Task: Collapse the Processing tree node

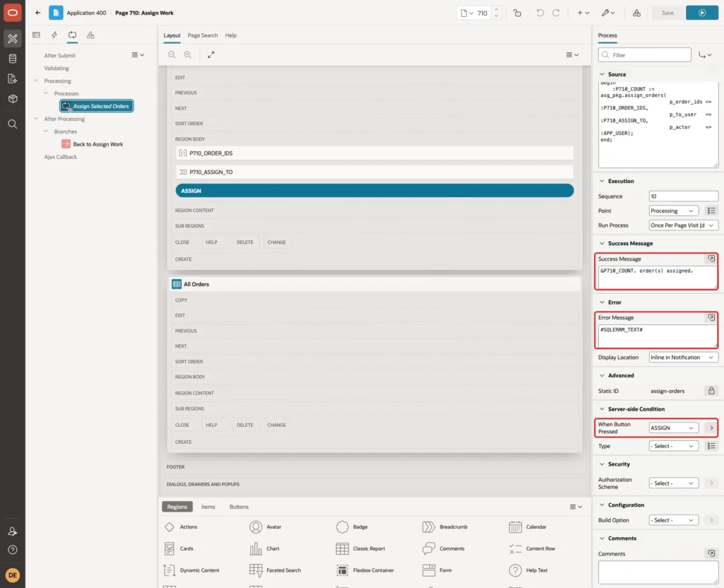Action: click(x=35, y=81)
